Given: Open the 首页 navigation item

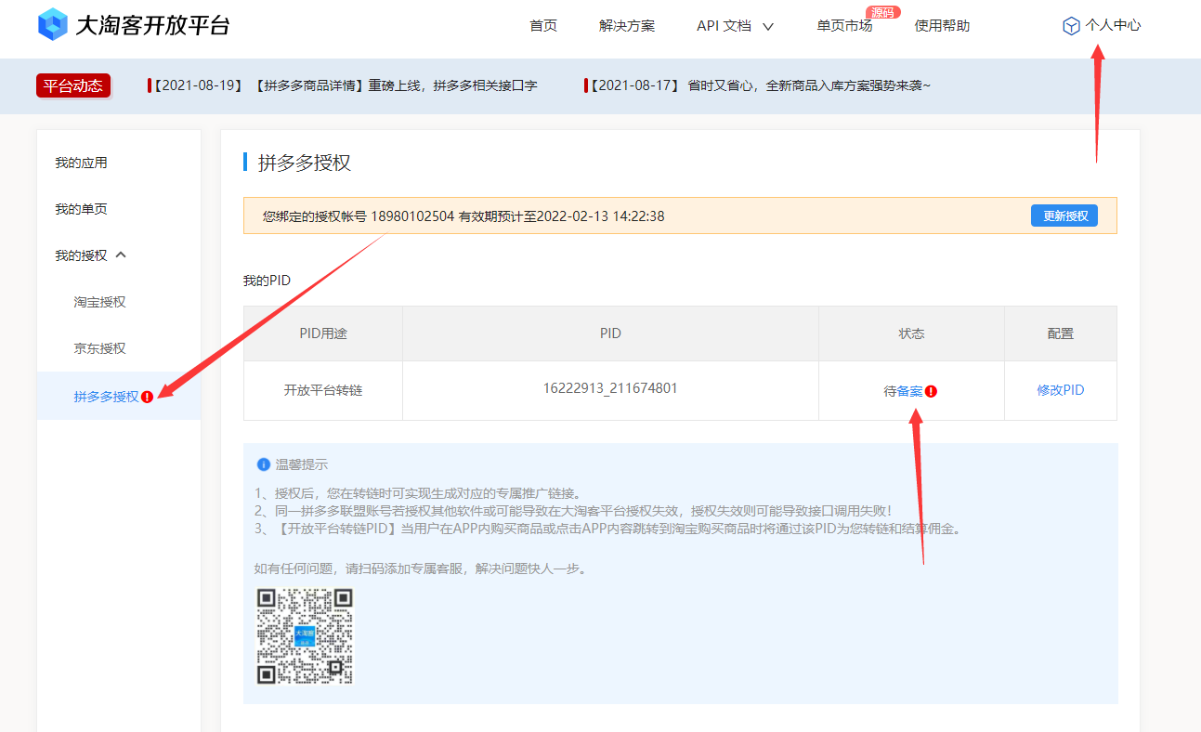Looking at the screenshot, I should coord(543,26).
